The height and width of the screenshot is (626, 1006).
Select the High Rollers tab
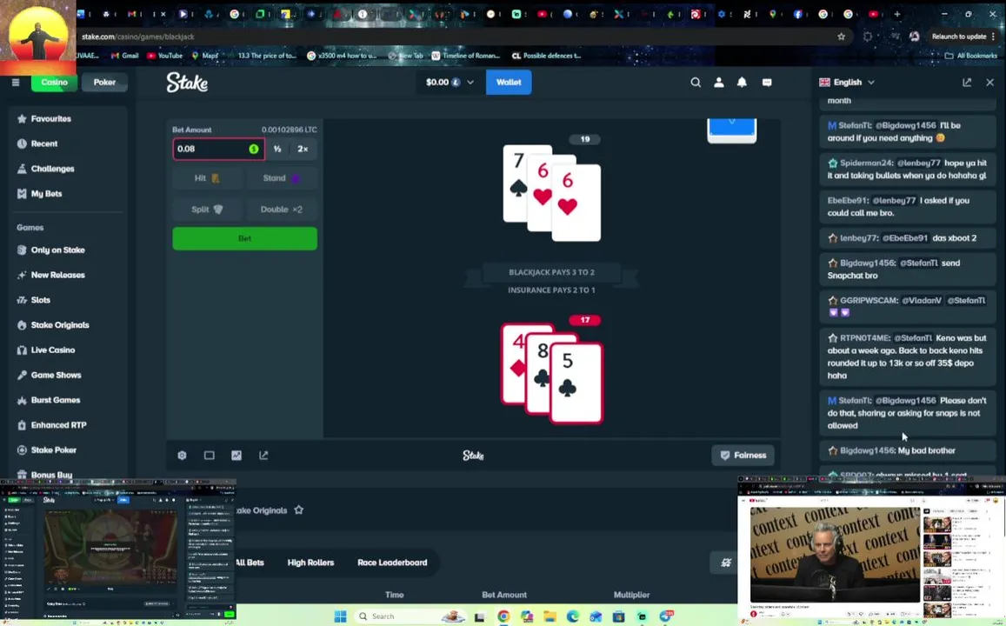point(310,563)
